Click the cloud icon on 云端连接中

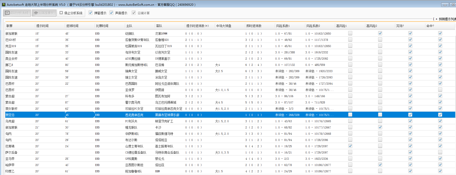(x=36, y=13)
